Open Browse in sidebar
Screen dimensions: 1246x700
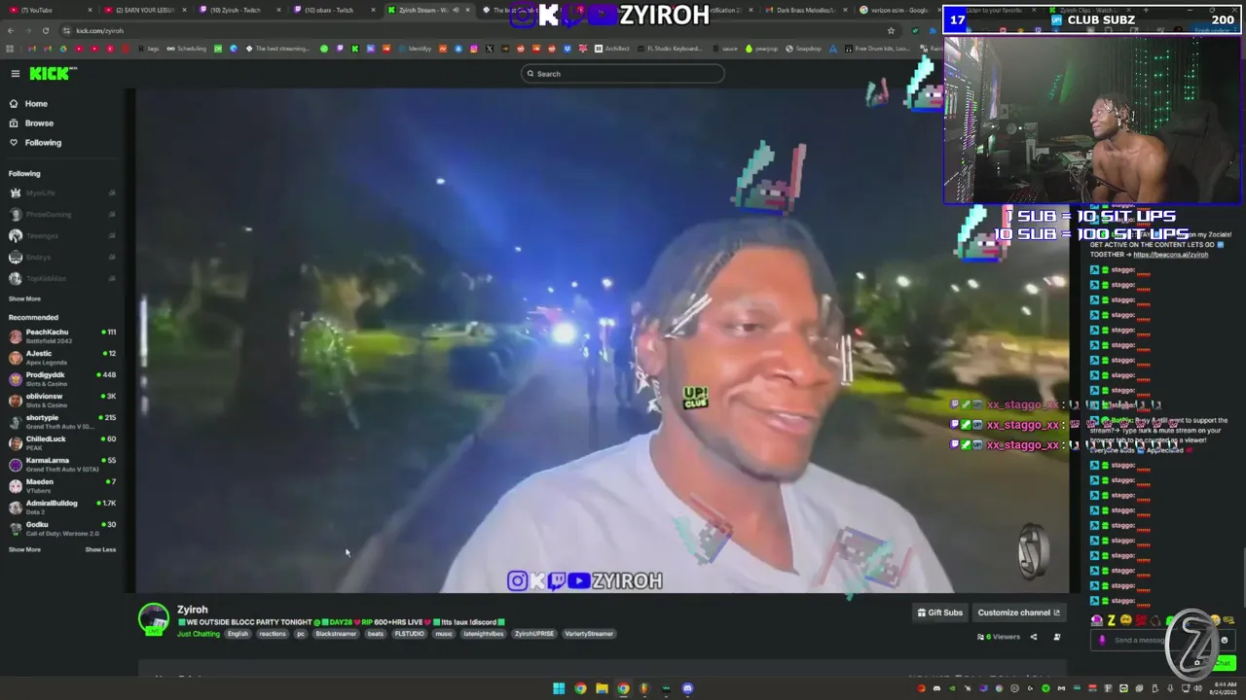[39, 122]
